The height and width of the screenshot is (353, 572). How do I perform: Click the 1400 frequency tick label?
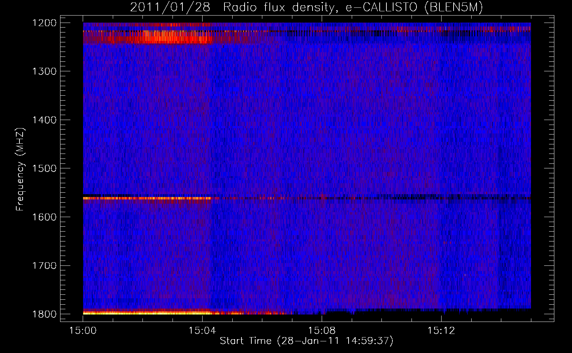44,120
